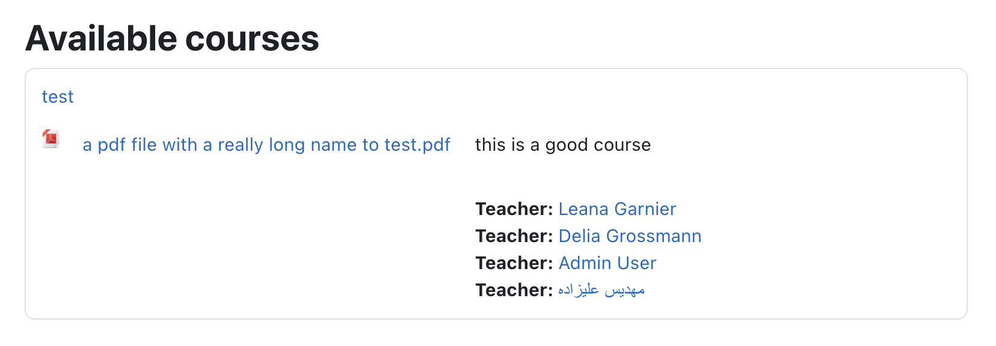Click the red PDF file icon
This screenshot has width=996, height=346.
pyautogui.click(x=51, y=139)
